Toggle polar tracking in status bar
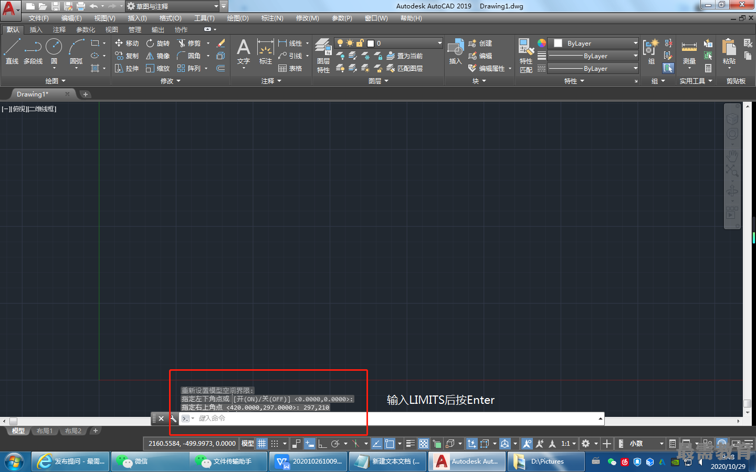Image resolution: width=756 pixels, height=472 pixels. (335, 444)
